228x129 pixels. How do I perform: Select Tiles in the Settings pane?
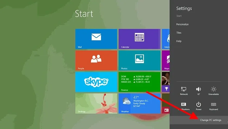coord(179,33)
